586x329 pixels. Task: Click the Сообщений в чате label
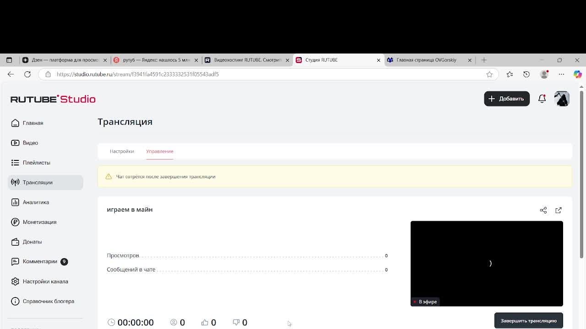131,270
